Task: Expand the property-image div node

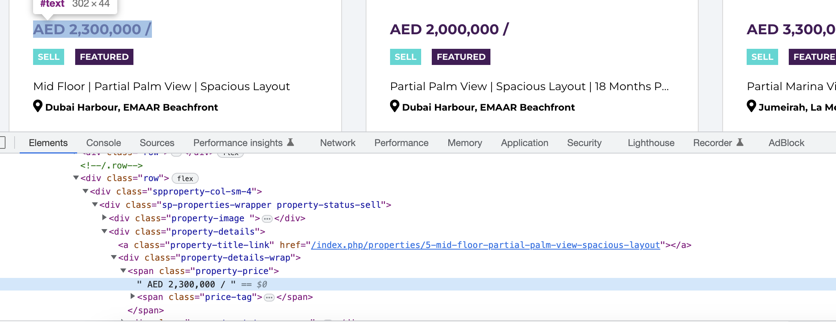Action: click(x=104, y=218)
